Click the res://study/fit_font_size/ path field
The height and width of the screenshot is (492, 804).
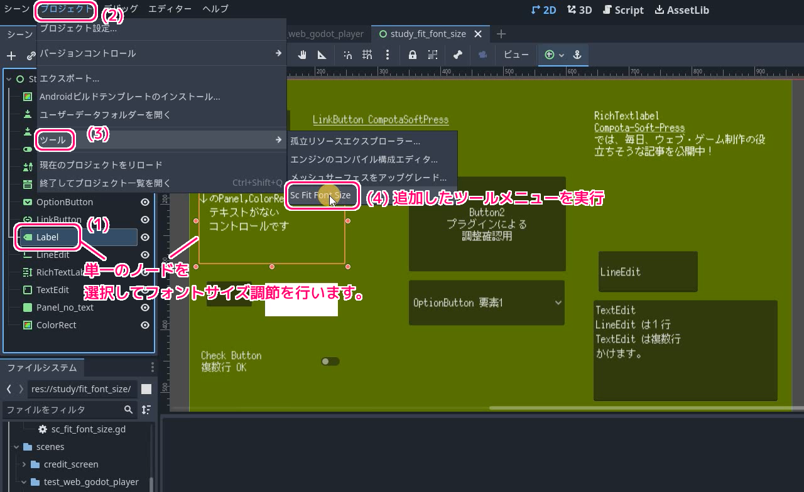point(82,389)
